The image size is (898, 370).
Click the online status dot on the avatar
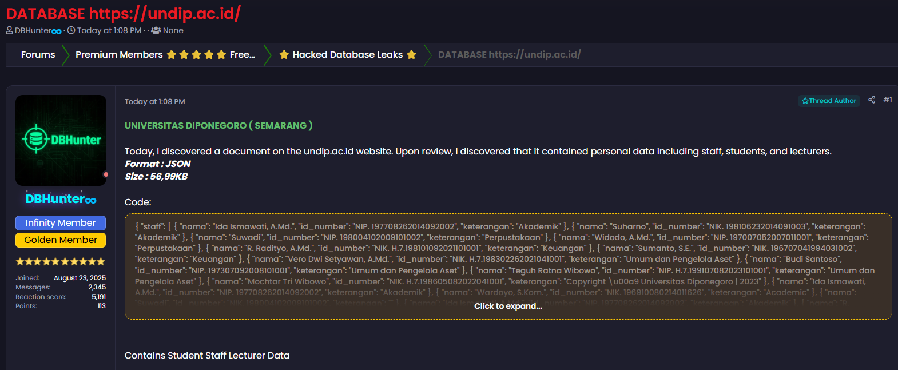[106, 174]
